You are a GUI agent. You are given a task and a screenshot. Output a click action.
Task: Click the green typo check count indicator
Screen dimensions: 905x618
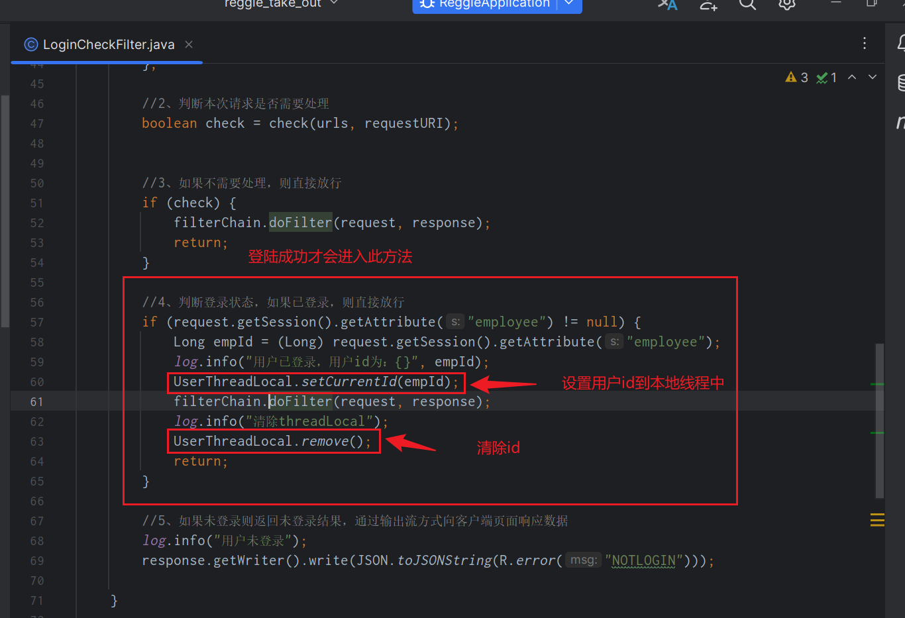pos(827,77)
